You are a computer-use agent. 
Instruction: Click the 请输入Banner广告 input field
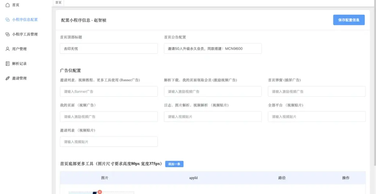109,91
